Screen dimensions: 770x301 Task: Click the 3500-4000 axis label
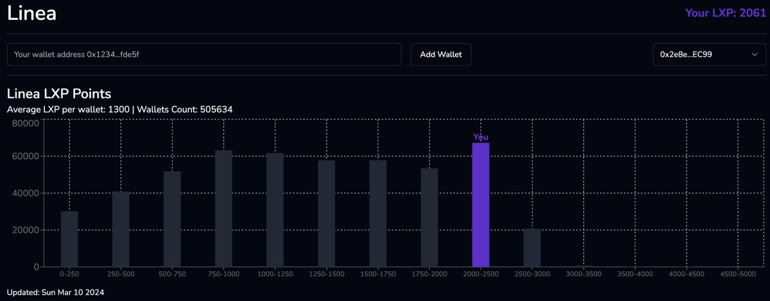(635, 274)
